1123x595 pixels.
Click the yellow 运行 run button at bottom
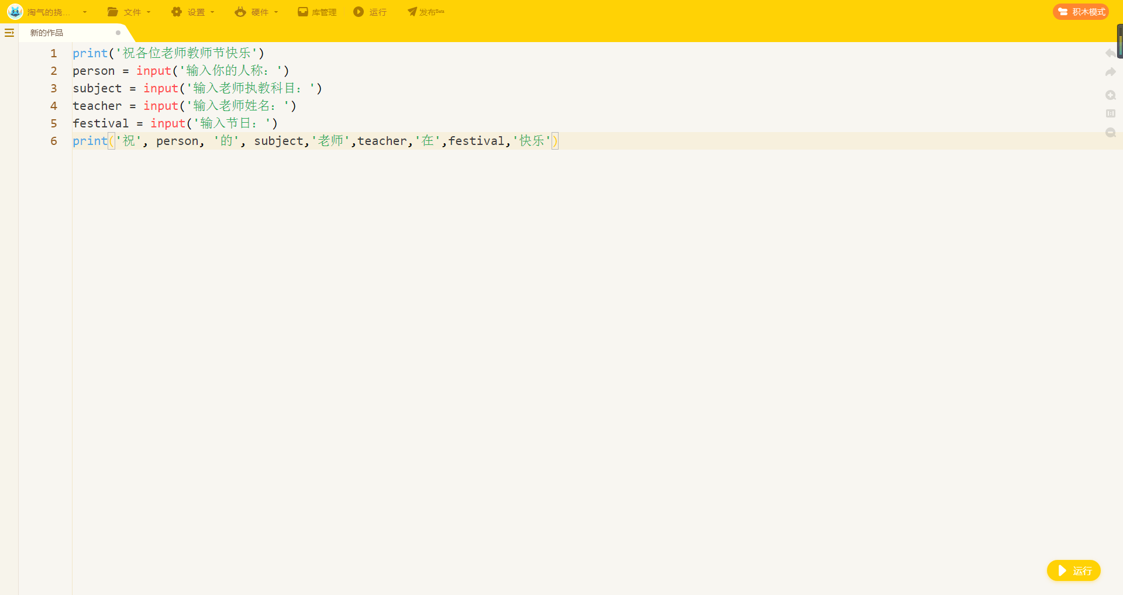(1073, 570)
